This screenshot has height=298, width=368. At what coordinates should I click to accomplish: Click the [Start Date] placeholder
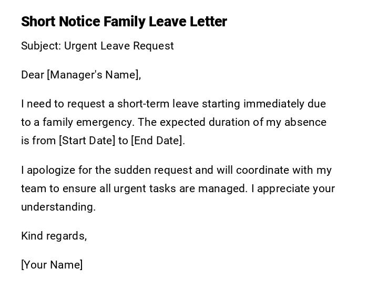87,141
